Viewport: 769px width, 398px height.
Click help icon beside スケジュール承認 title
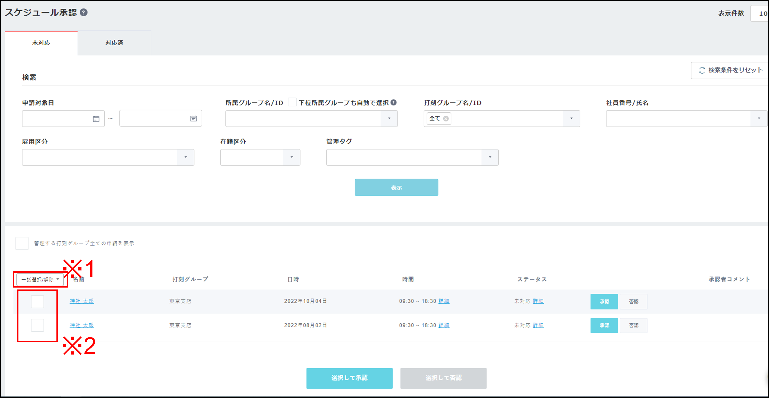(84, 13)
